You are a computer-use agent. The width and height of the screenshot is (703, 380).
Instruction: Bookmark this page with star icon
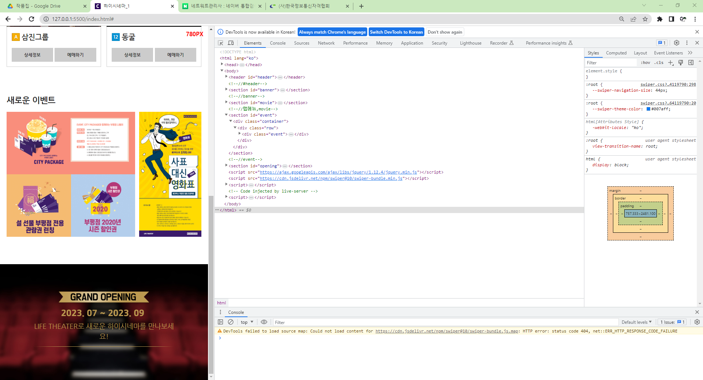[645, 19]
